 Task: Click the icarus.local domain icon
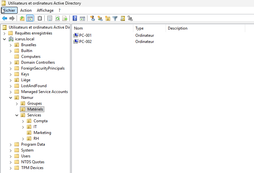click(11, 39)
